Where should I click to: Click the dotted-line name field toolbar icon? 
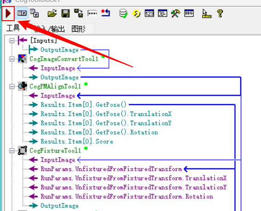click(92, 13)
